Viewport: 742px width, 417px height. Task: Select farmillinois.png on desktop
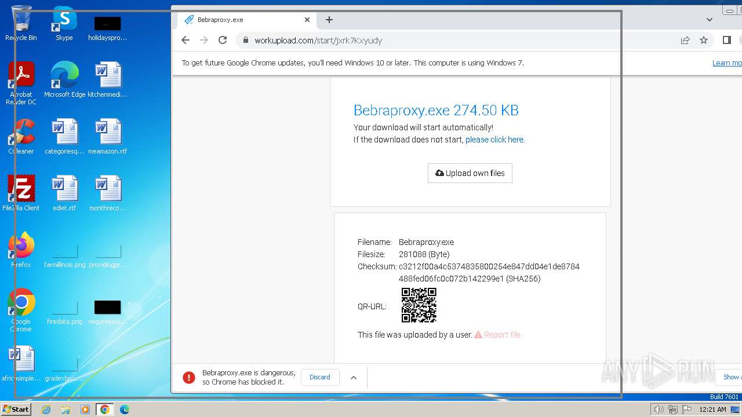pyautogui.click(x=64, y=255)
